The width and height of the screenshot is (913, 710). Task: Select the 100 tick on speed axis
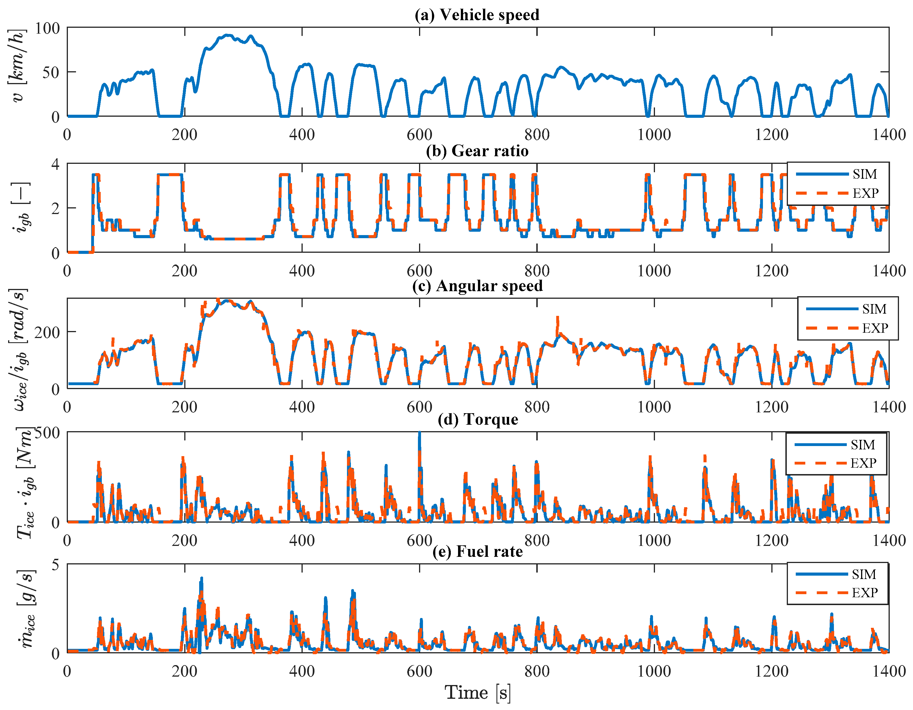click(47, 28)
